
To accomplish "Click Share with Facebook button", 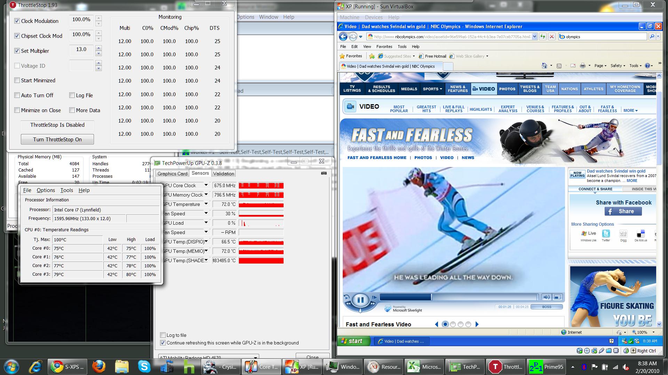I will tap(623, 211).
